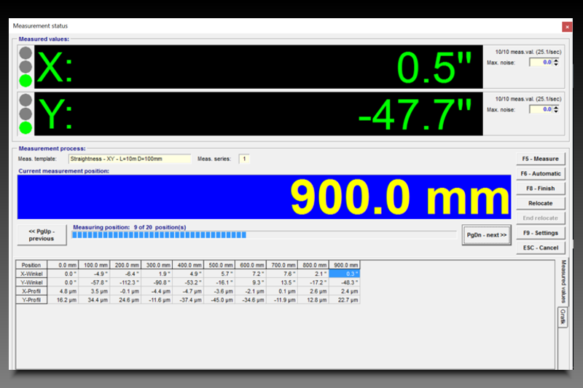
Task: Select highlighted X-Winkel cell 0.3"
Action: 344,274
